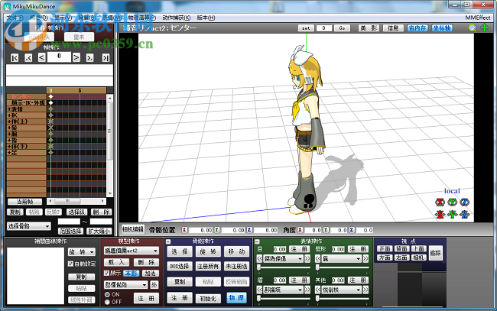Click the current frame number field
The image size is (497, 311).
59,57
